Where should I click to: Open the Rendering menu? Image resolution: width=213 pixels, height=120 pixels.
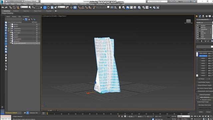point(67,4)
